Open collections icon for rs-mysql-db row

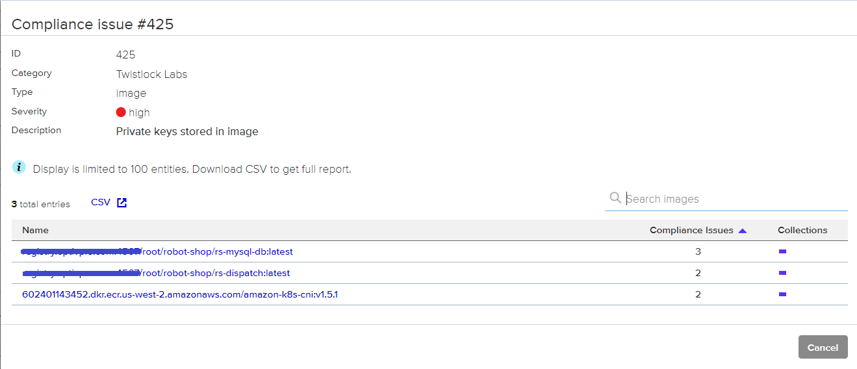(782, 251)
